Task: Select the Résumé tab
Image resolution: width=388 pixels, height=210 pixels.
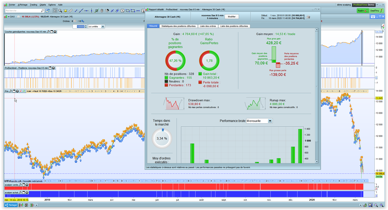Action: 153,26
